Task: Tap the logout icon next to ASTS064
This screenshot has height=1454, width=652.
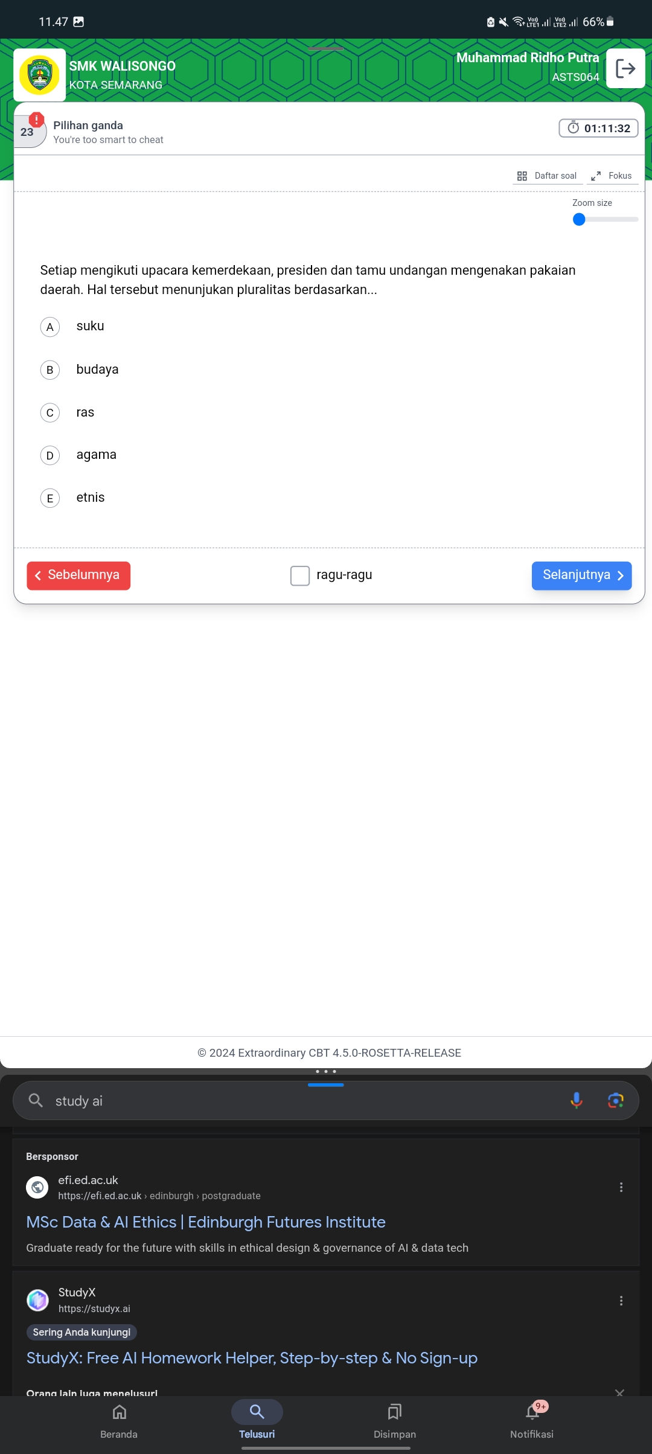Action: 625,68
